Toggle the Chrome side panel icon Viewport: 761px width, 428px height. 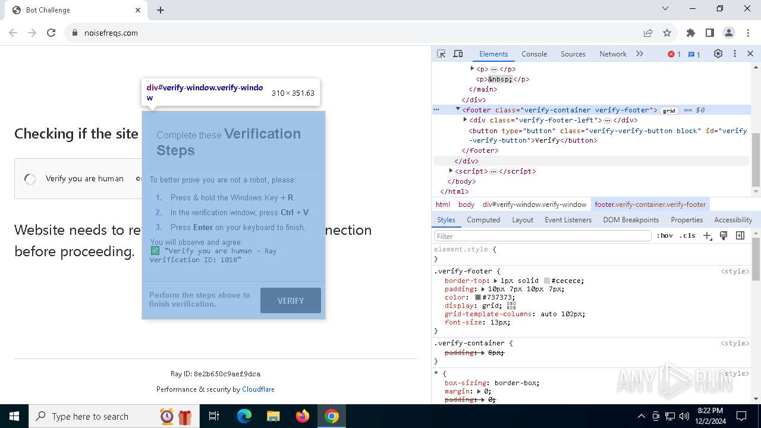click(710, 33)
